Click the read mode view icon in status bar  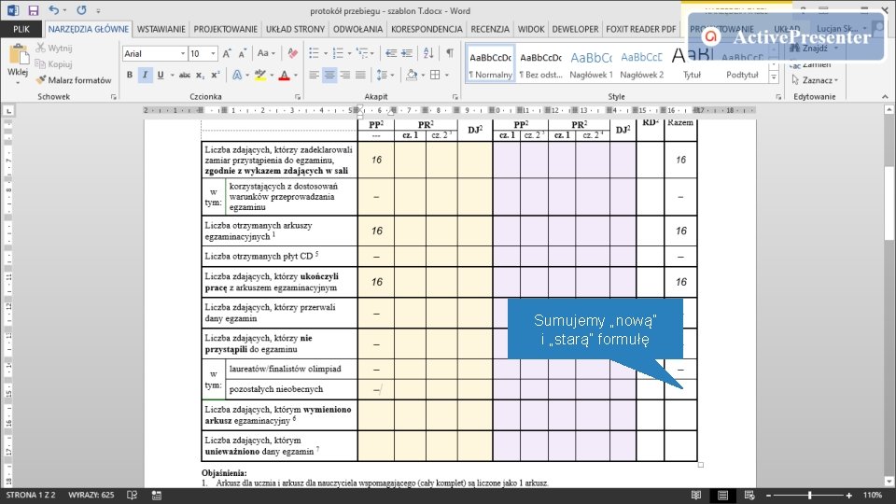pos(696,496)
